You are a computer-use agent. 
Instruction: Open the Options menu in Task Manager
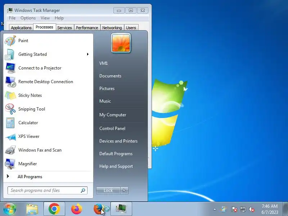(28, 18)
